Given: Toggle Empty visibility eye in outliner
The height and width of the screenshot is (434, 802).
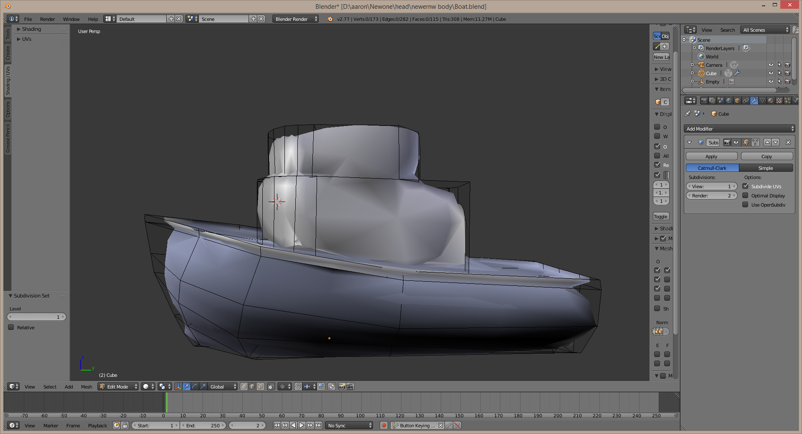Looking at the screenshot, I should click(x=771, y=81).
